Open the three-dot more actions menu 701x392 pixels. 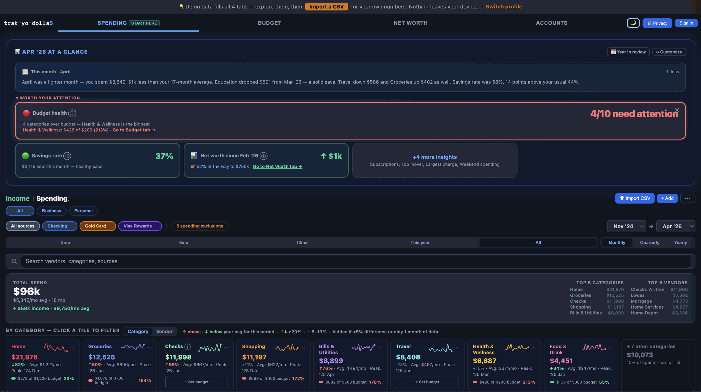point(688,198)
